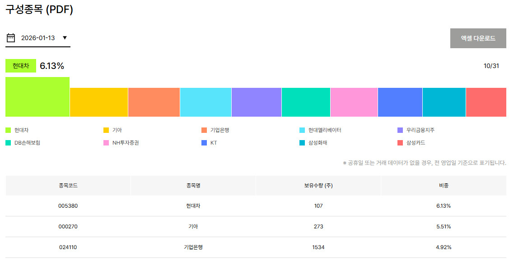Viewport: 509px width, 259px height.
Task: Click the 기아 name cell in table
Action: [x=193, y=227]
